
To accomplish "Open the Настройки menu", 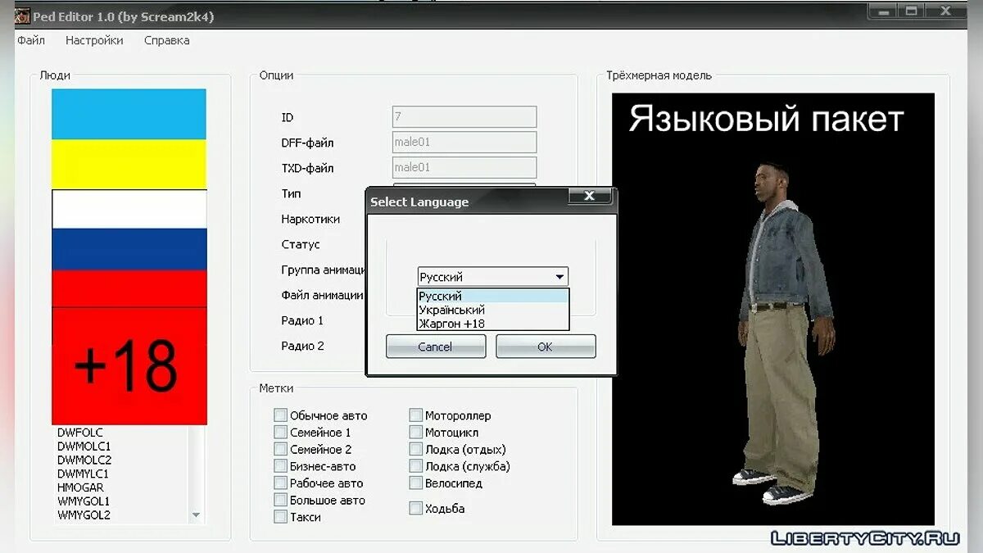I will point(93,39).
